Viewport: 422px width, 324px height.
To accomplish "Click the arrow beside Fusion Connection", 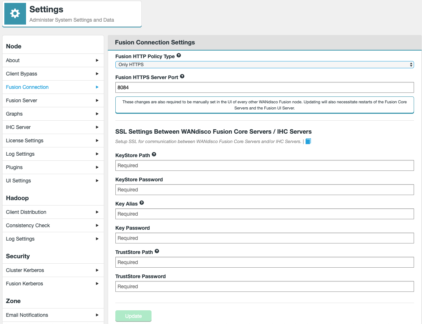I will (97, 87).
